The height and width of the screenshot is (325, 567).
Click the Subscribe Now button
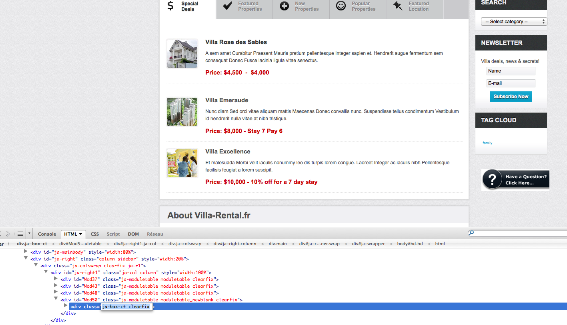point(511,97)
